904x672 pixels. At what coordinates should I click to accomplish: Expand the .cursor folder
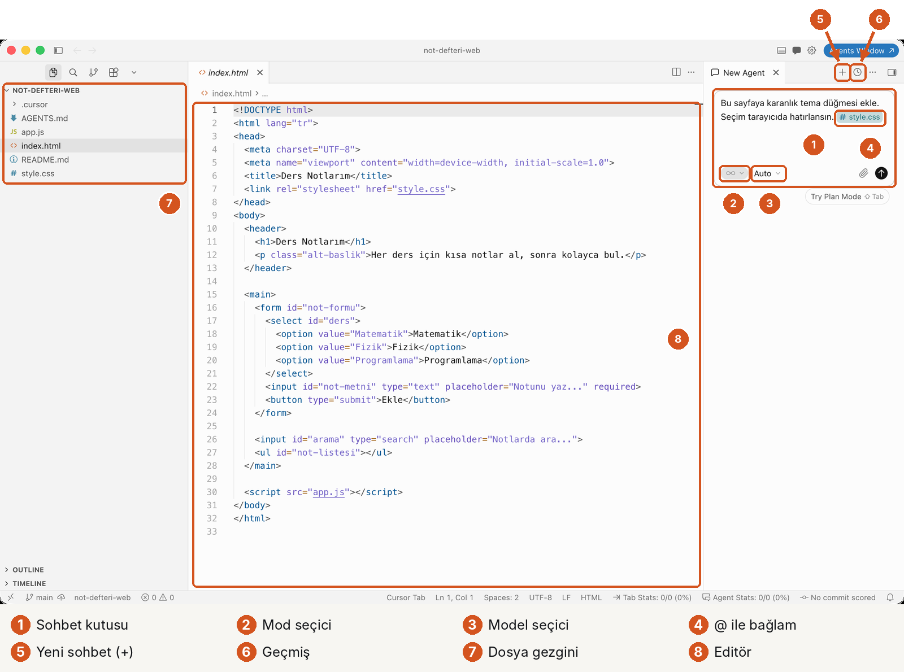tap(94, 104)
